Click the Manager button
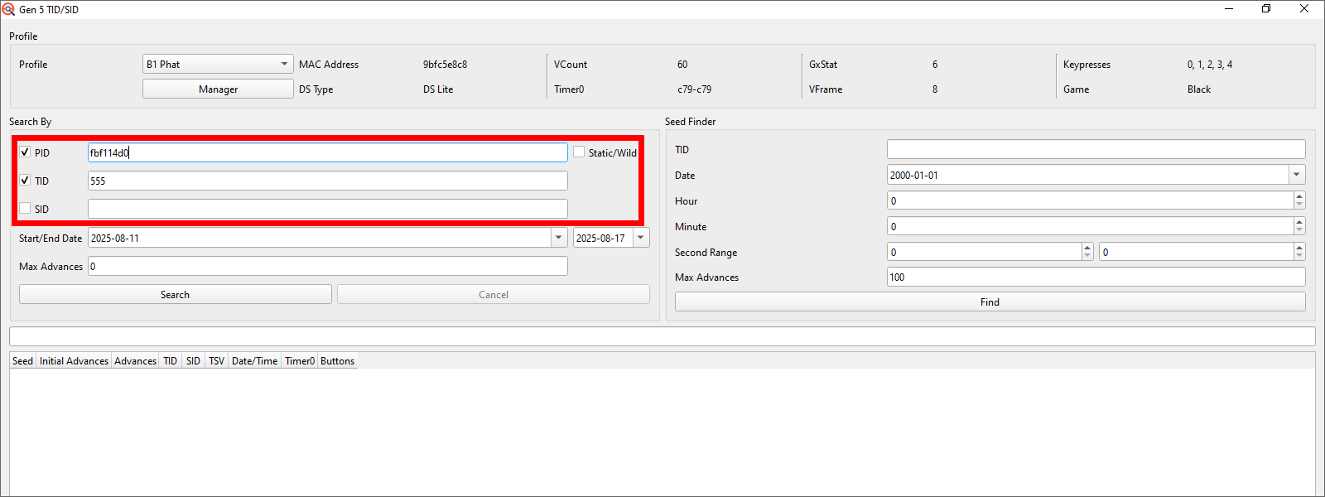Image resolution: width=1325 pixels, height=497 pixels. [218, 89]
